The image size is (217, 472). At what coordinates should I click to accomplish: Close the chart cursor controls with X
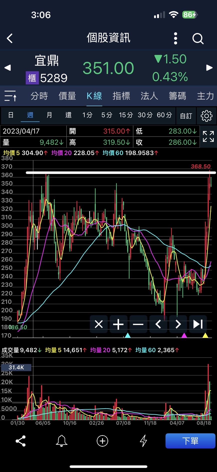99,324
